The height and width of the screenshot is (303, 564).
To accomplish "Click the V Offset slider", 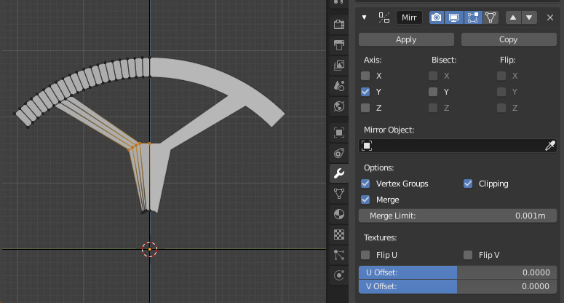I will click(458, 286).
